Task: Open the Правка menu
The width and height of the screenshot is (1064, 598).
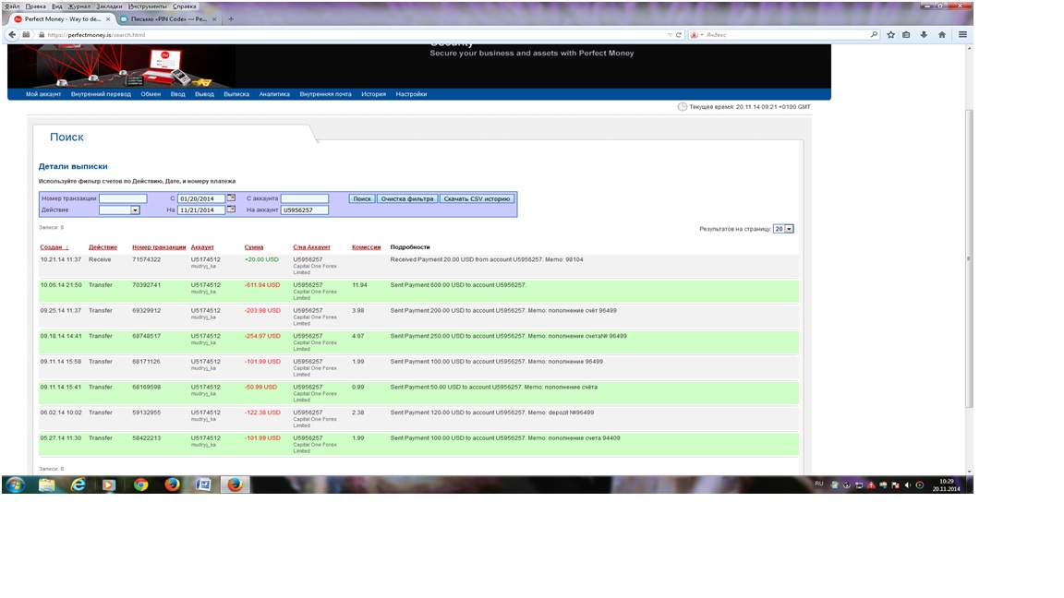Action: tap(35, 6)
